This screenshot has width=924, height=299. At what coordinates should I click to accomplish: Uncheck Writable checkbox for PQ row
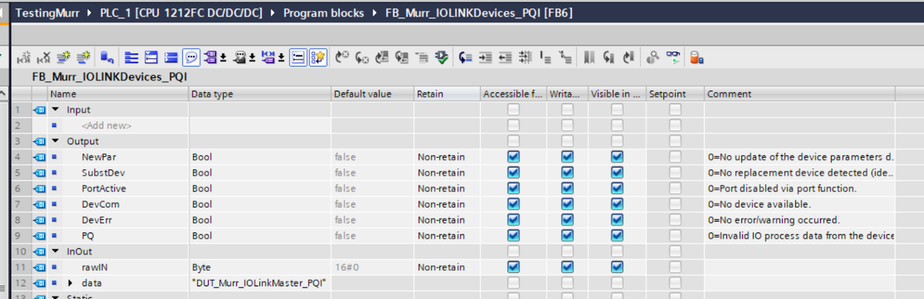coord(568,235)
